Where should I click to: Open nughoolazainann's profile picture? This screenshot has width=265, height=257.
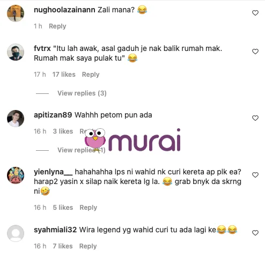[x=16, y=13]
